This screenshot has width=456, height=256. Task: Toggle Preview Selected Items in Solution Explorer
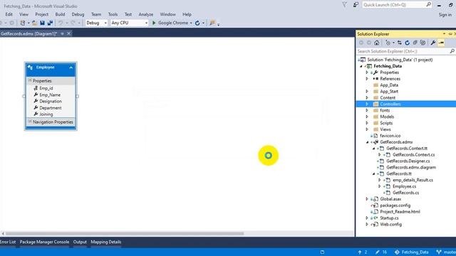(x=441, y=43)
